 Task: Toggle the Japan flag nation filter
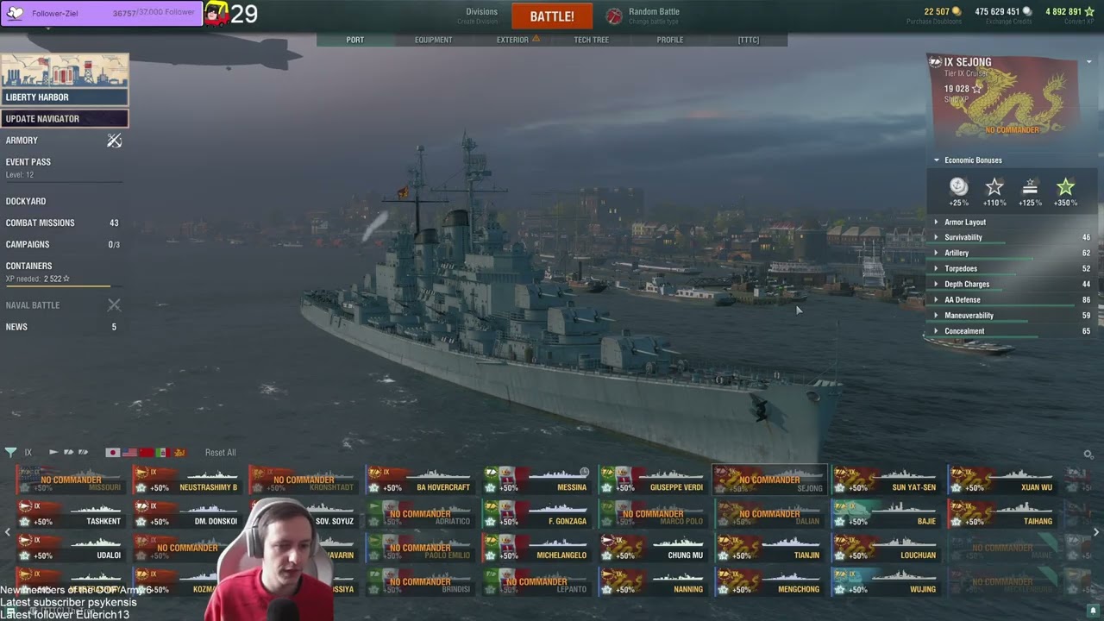point(112,453)
